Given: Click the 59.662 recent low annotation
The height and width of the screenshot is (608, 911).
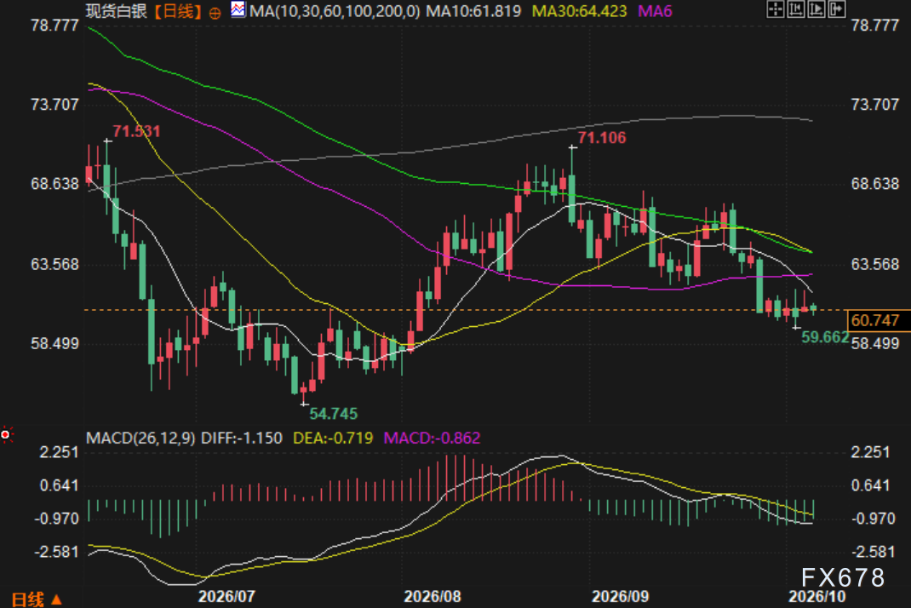Looking at the screenshot, I should point(825,337).
